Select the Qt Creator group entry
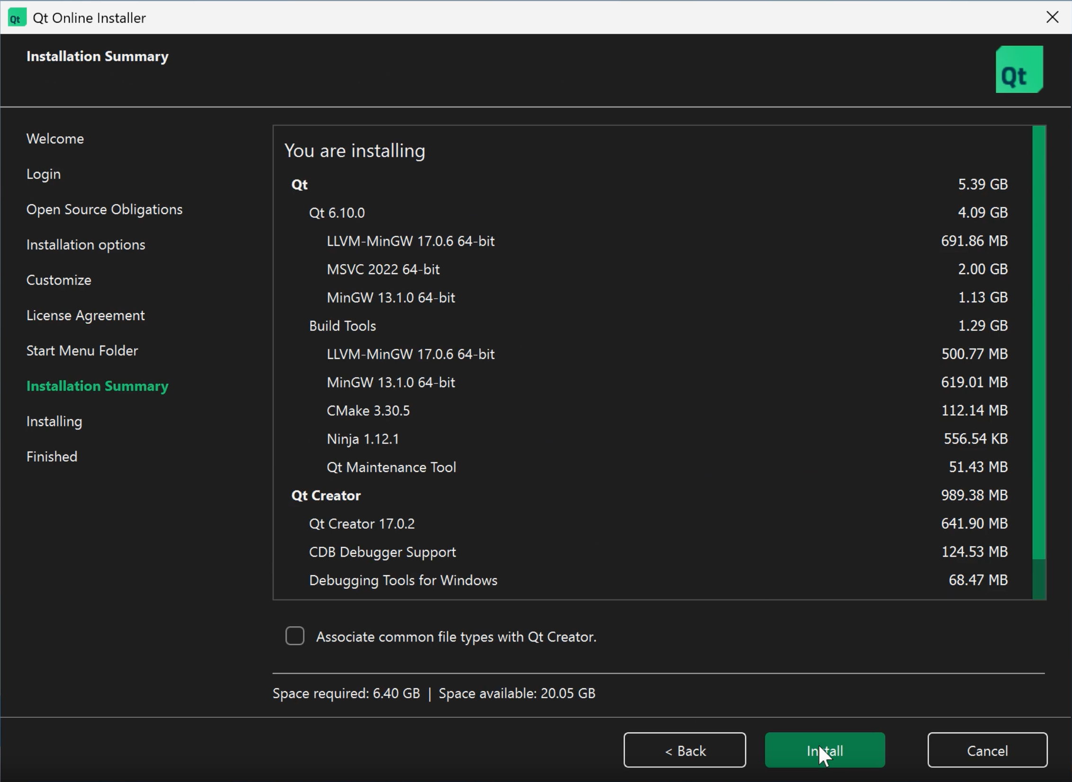 326,496
